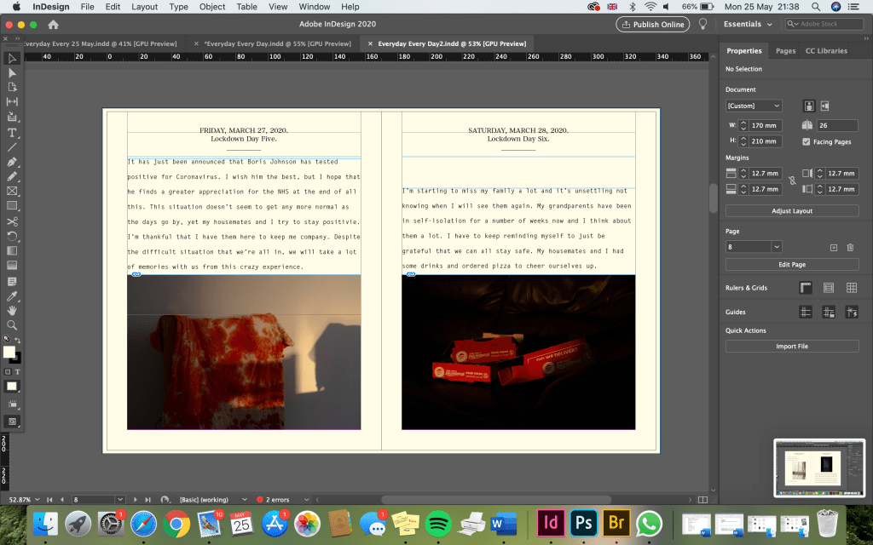The image size is (873, 545).
Task: Switch to the Pages panel tab
Action: [x=785, y=51]
